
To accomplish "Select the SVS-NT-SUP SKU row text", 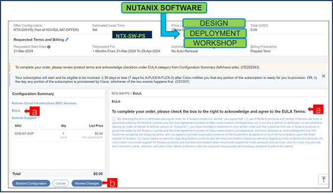I will (x=24, y=134).
